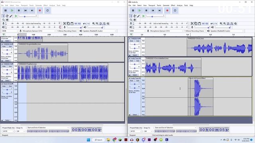Toggle Loop in the right Audacity window
This screenshot has width=255, height=143.
pyautogui.click(x=175, y=11)
